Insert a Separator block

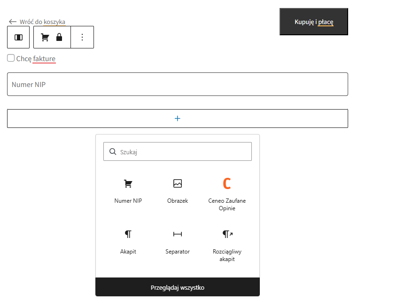coord(177,234)
